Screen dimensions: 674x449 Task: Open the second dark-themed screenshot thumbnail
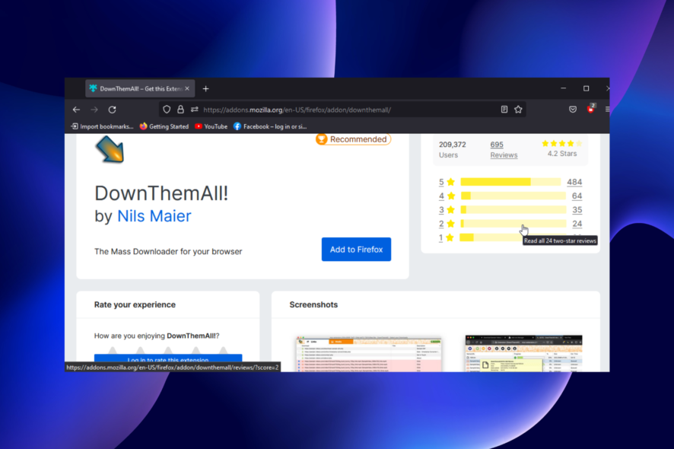point(523,354)
